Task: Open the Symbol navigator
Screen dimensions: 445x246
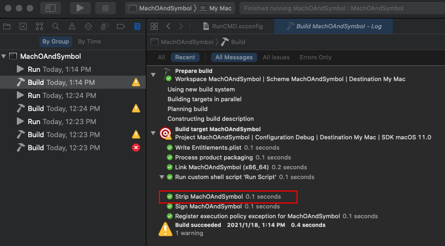Action: click(x=39, y=27)
